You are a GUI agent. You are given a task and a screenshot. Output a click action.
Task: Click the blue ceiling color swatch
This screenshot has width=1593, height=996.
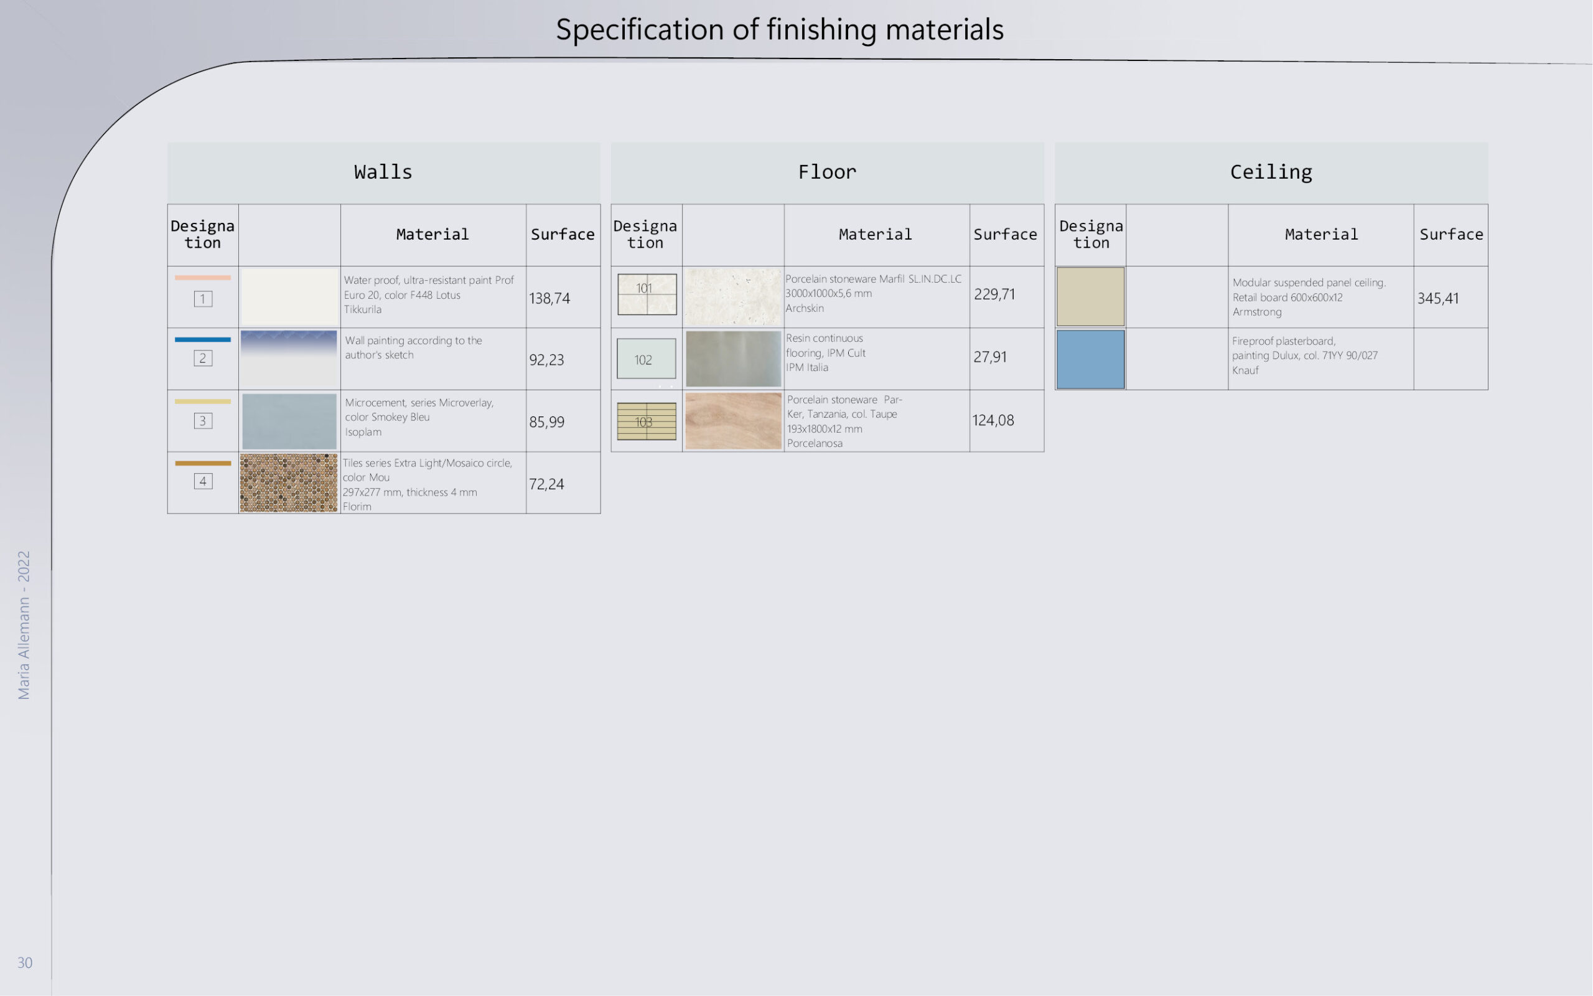tap(1090, 360)
